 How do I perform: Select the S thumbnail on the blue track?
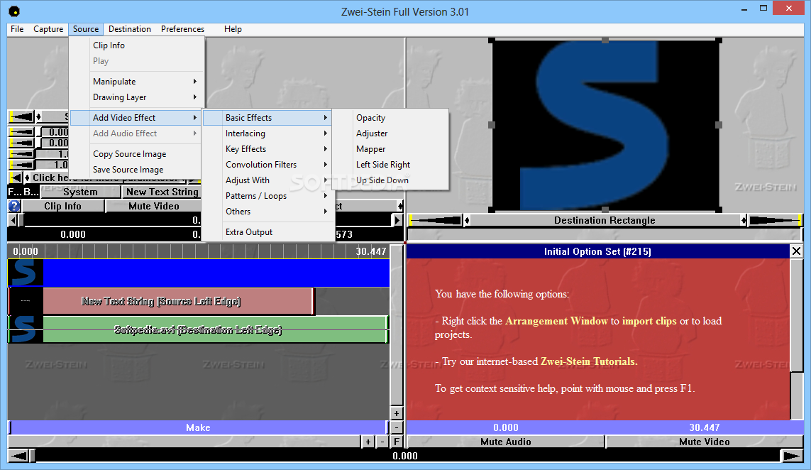point(26,273)
